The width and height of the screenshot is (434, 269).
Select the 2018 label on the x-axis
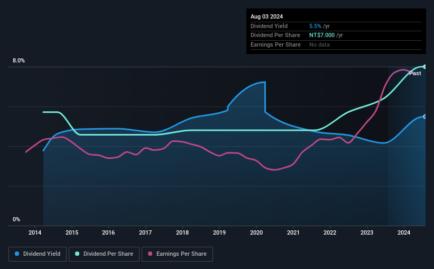pos(182,232)
